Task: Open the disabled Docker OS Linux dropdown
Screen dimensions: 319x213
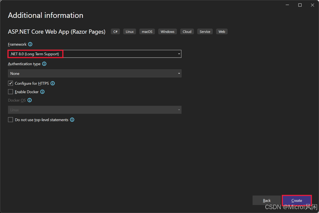Action: coord(95,110)
